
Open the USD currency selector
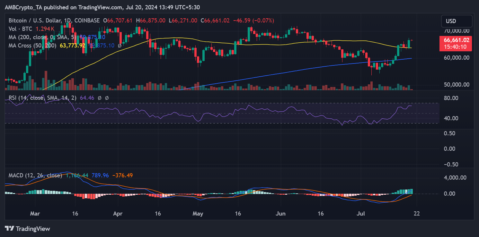(x=457, y=21)
